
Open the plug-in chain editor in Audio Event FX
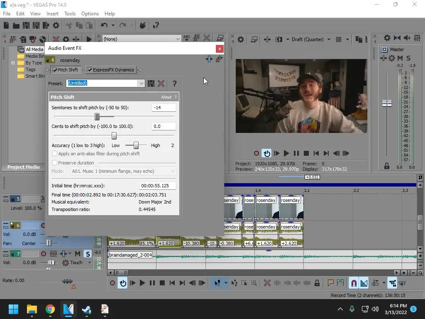[209, 59]
